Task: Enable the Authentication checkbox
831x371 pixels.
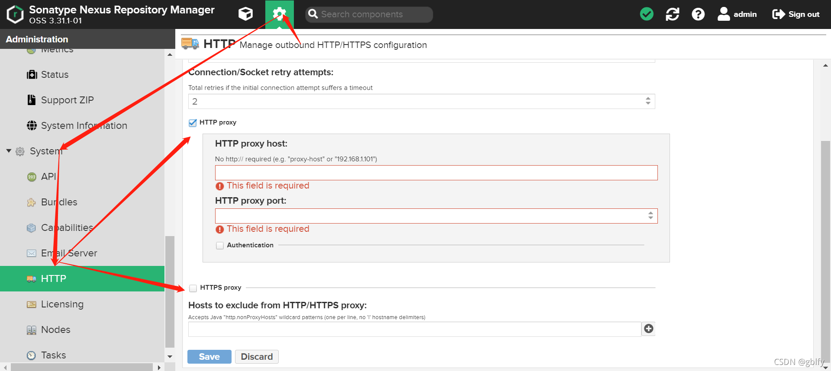Action: (x=220, y=246)
